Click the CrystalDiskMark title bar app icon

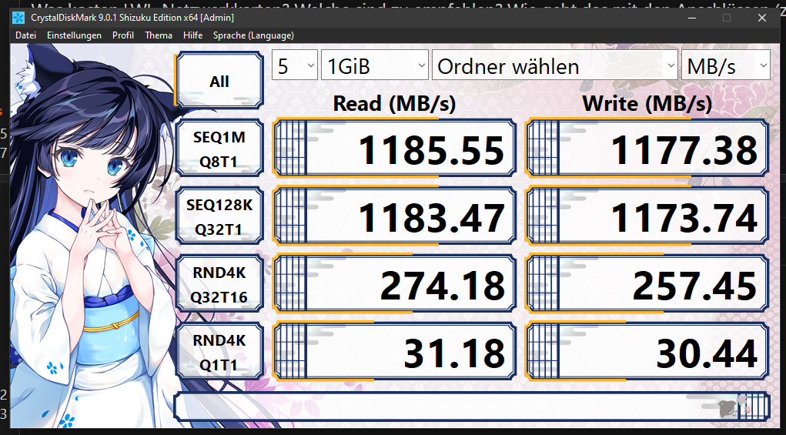[18, 18]
